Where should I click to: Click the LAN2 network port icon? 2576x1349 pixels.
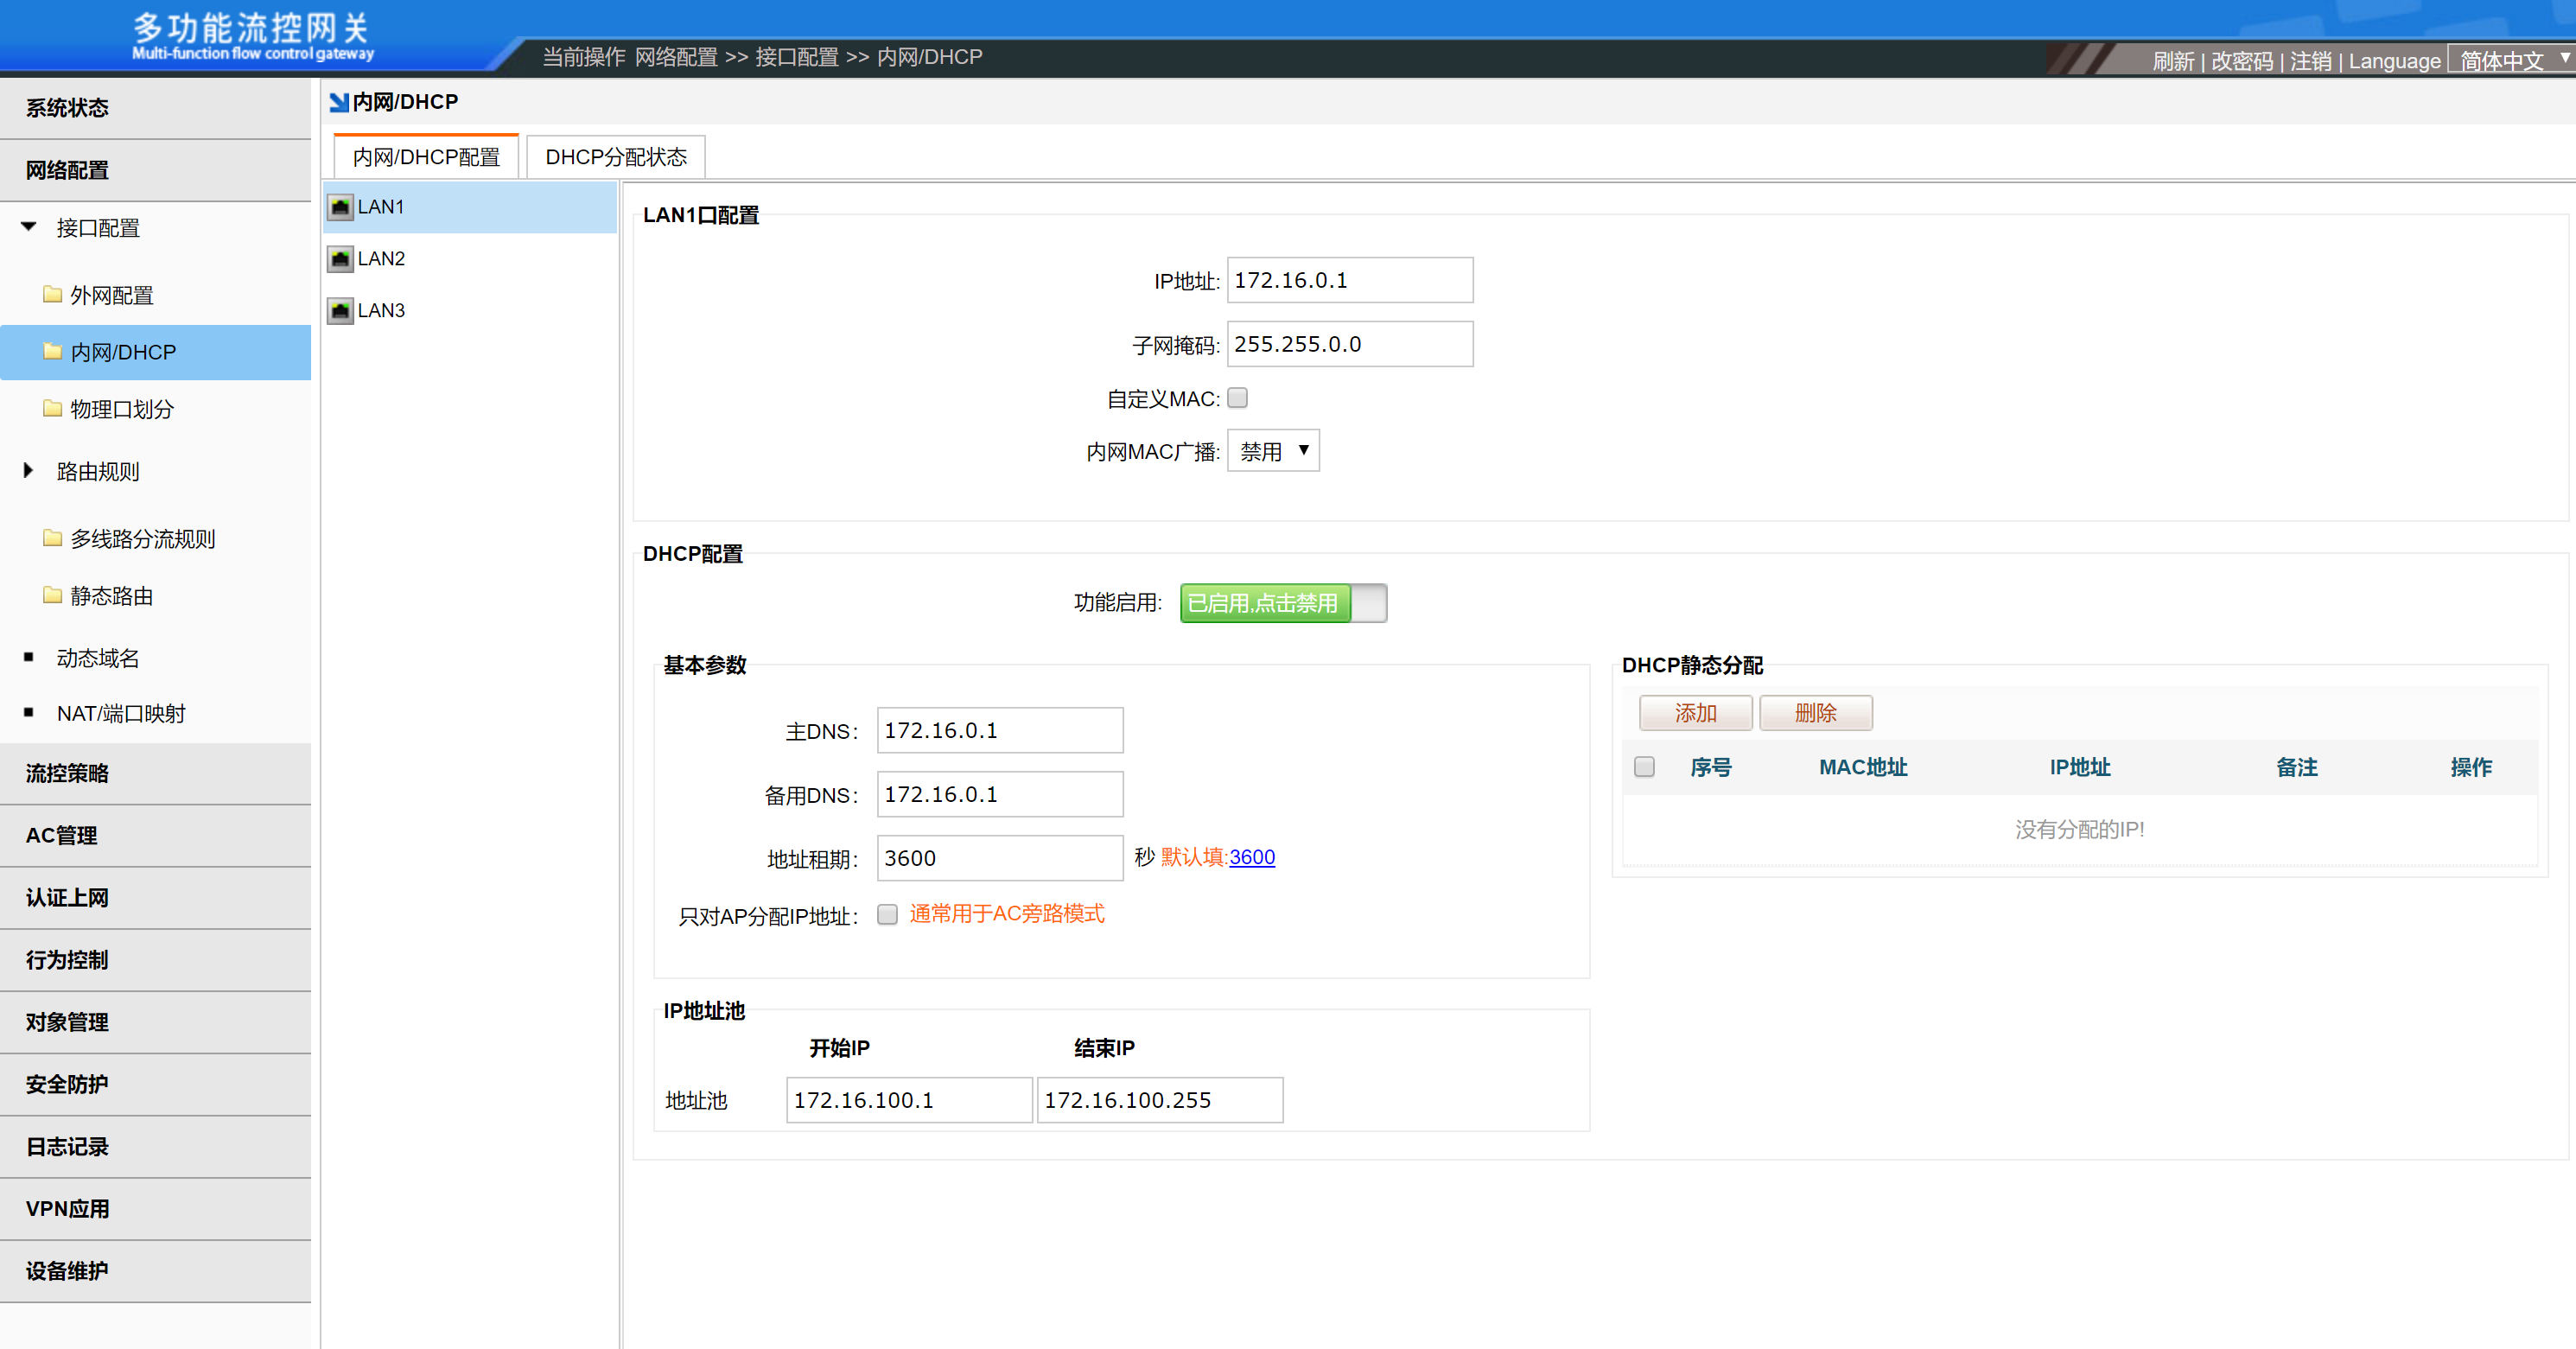(x=340, y=259)
